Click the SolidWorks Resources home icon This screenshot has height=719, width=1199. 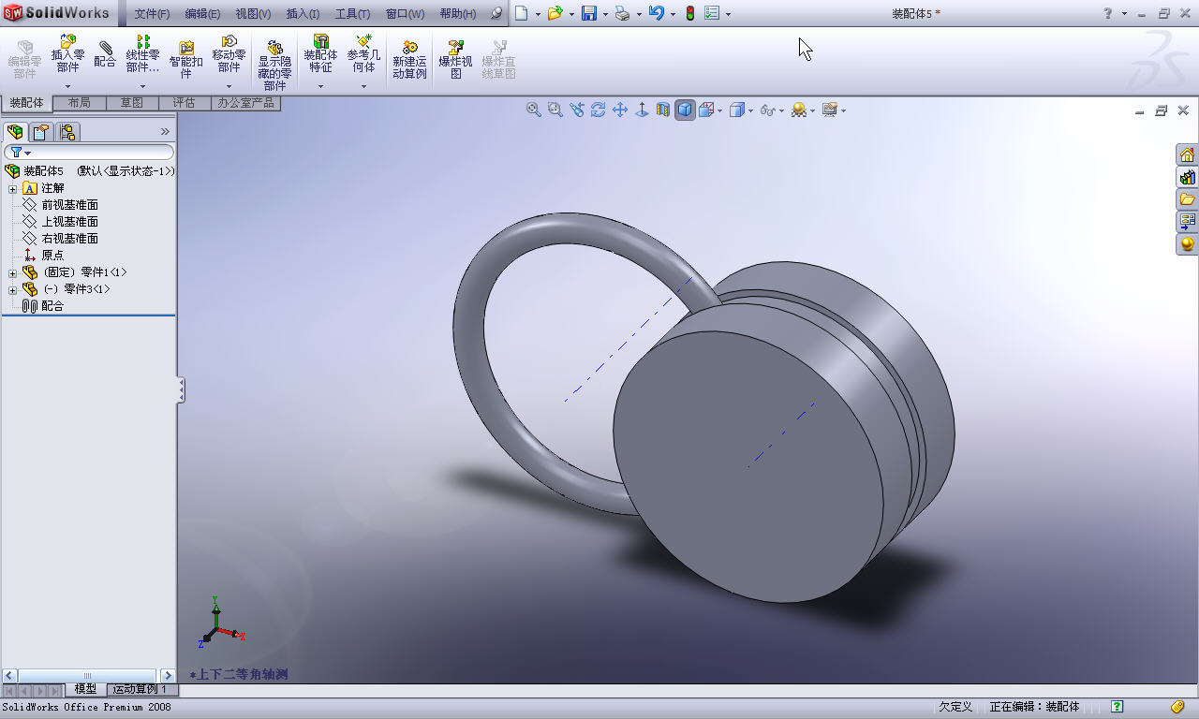coord(1187,154)
